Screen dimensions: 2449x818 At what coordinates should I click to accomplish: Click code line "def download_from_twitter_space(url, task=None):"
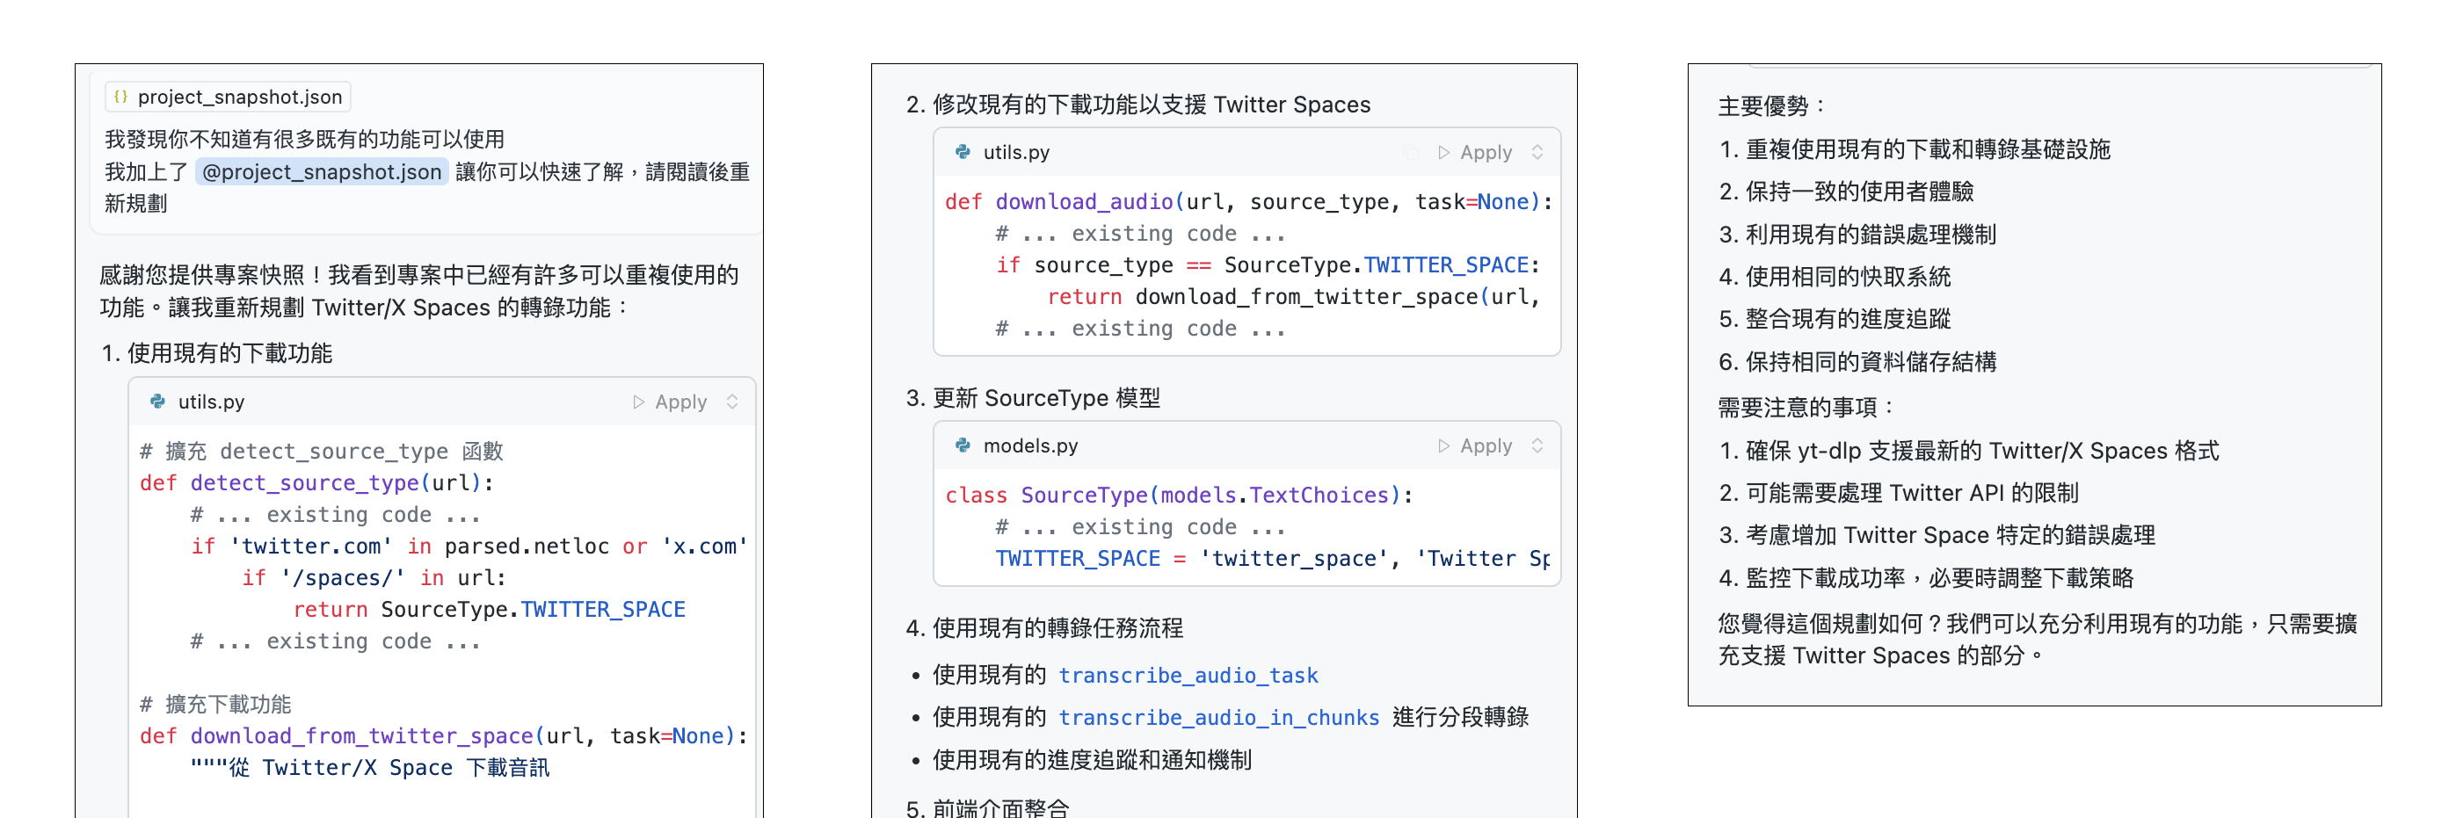(443, 735)
